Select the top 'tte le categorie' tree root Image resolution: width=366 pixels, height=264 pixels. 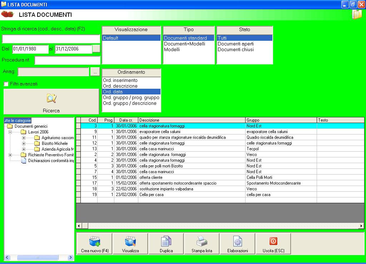point(18,121)
